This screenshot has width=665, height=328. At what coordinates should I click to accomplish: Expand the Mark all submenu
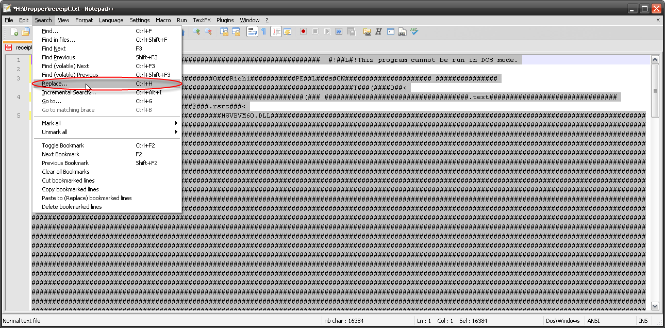107,123
